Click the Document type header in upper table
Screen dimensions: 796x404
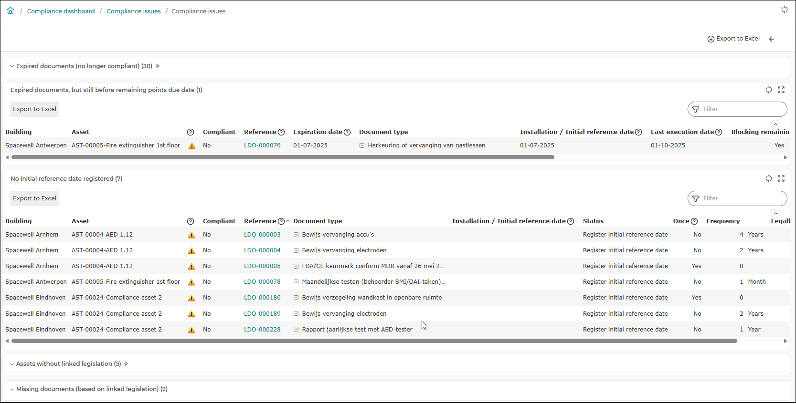tap(383, 132)
